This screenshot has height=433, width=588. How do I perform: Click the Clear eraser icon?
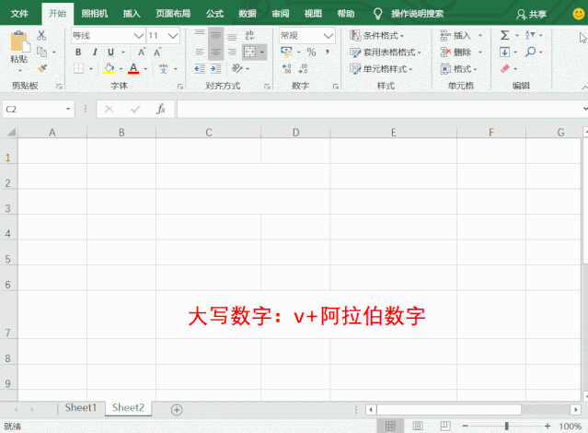coord(505,68)
